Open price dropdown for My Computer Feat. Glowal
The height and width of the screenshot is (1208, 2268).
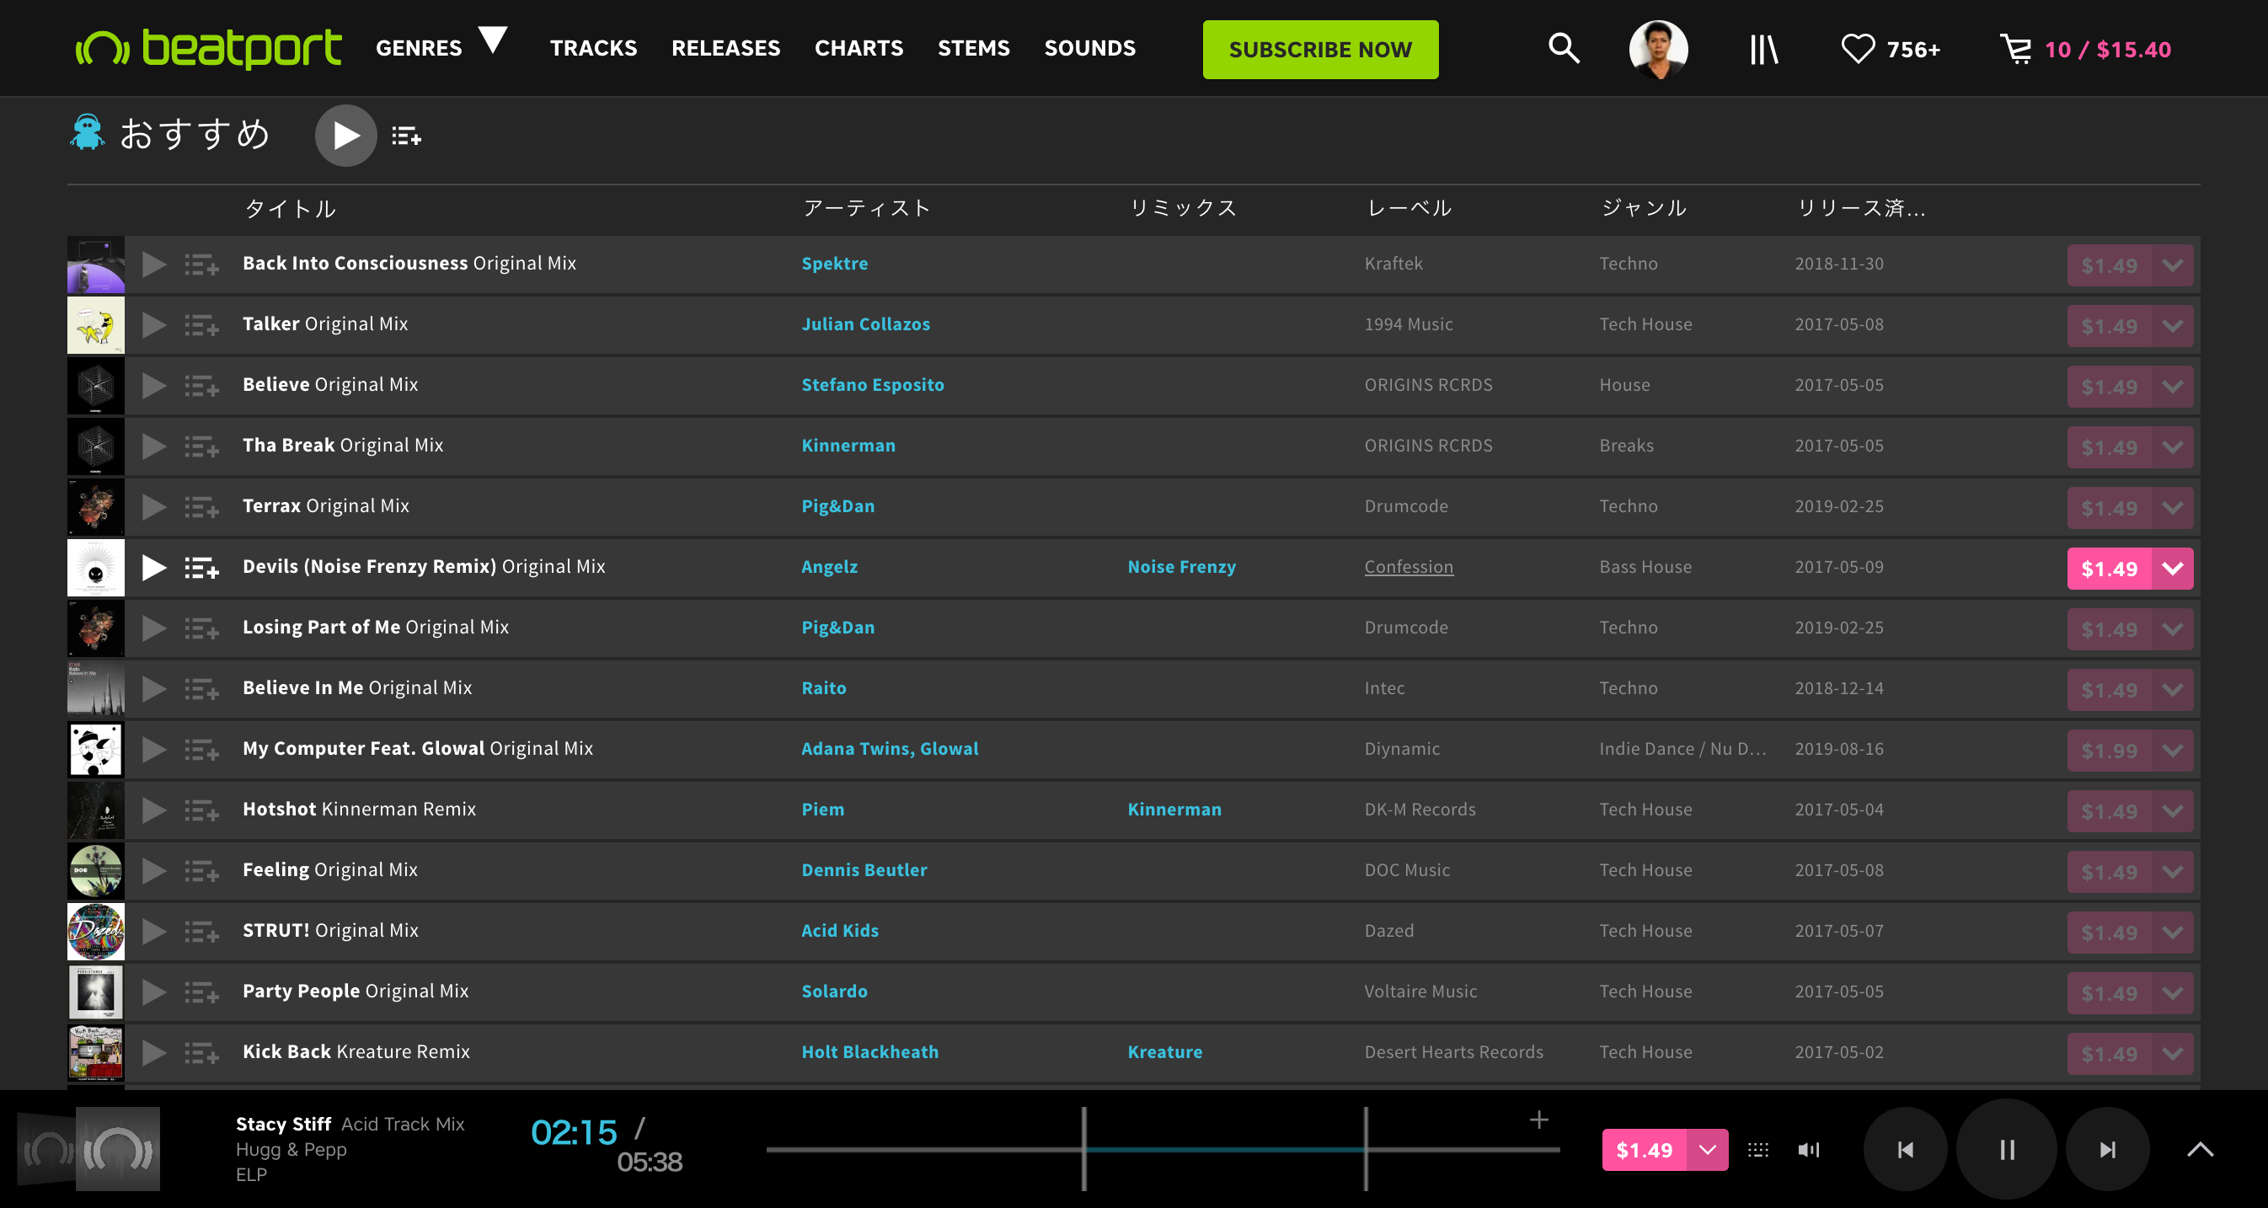pos(2173,751)
